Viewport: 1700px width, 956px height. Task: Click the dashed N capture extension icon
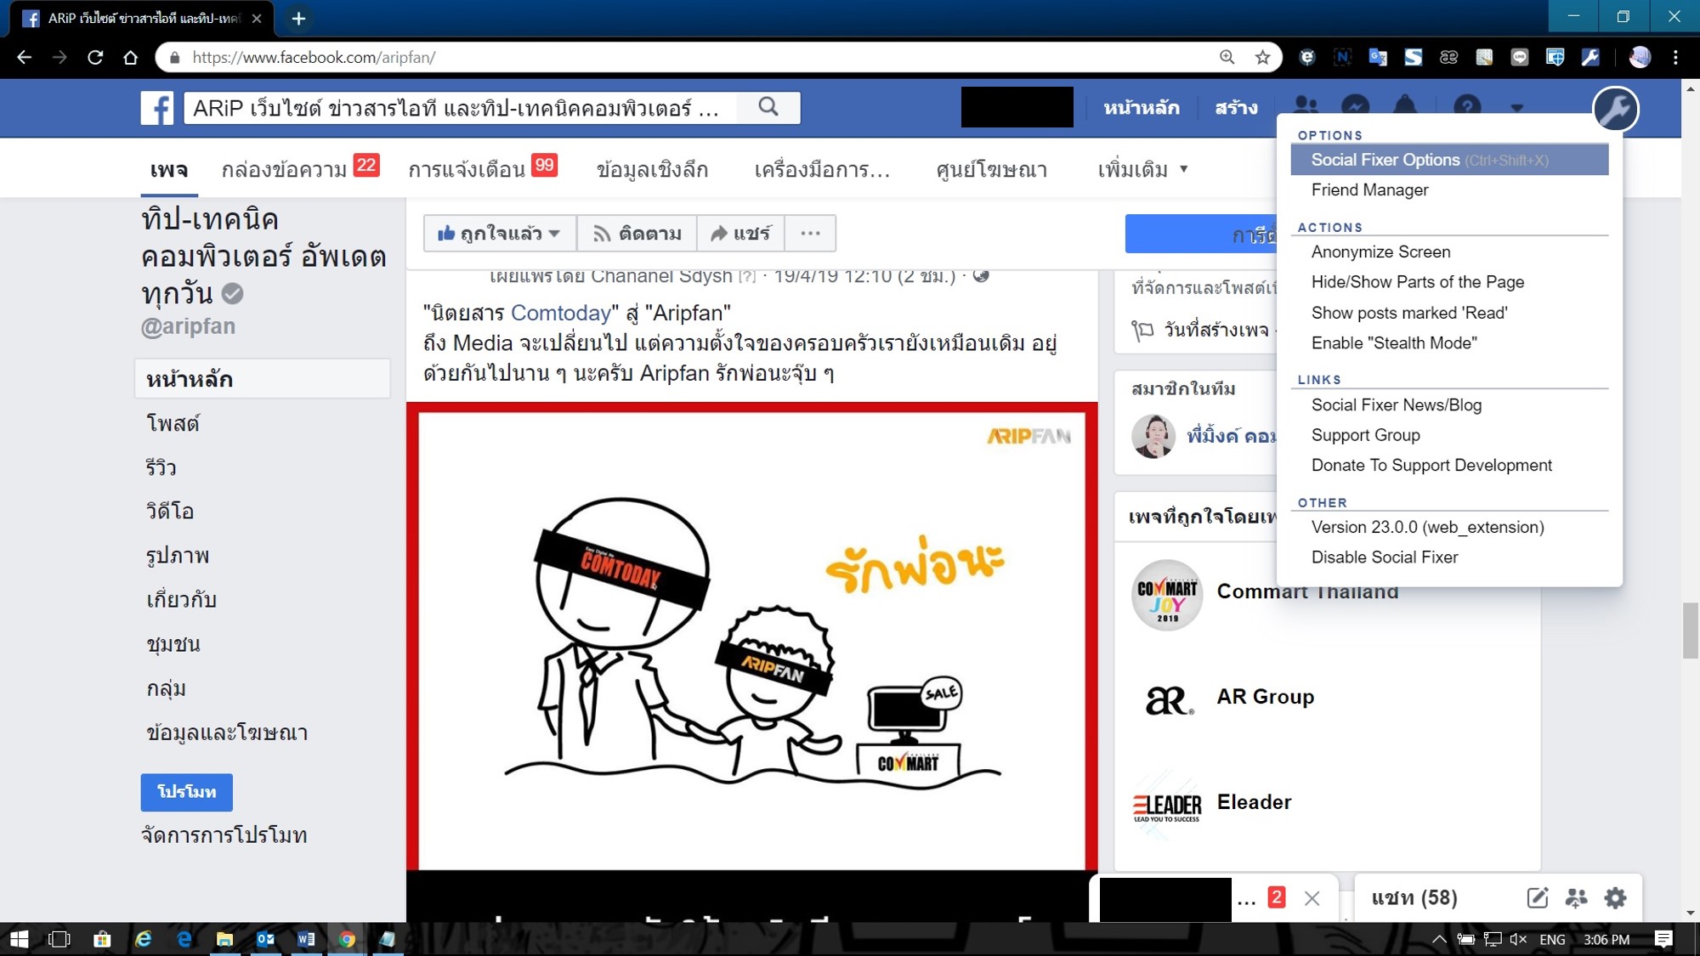tap(1343, 57)
